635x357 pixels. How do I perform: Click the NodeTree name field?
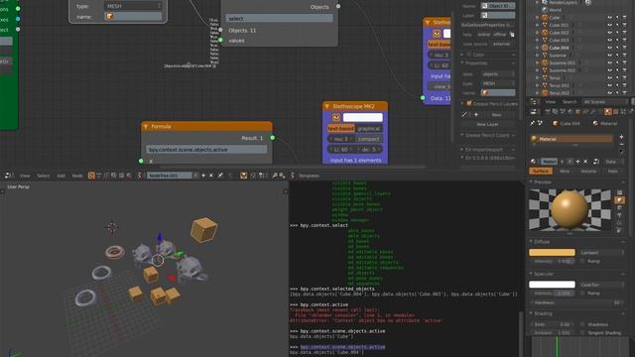170,176
